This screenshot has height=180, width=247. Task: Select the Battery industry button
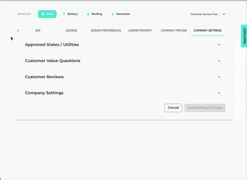70,14
